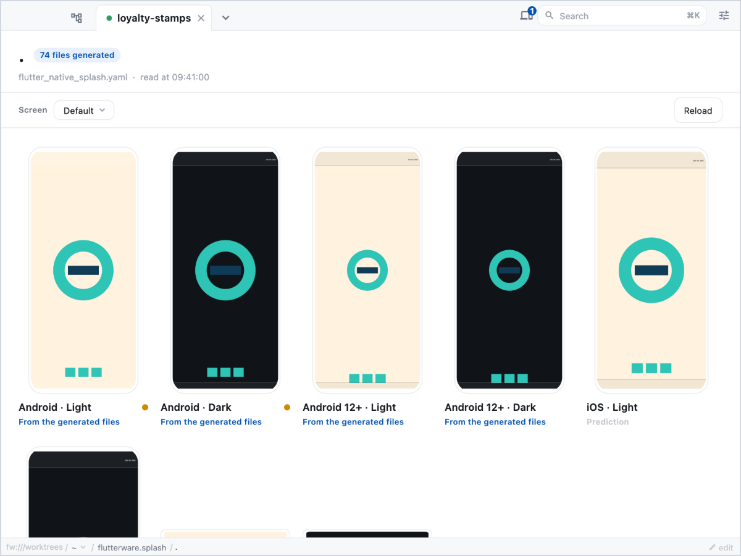Click the Screen label

33,110
